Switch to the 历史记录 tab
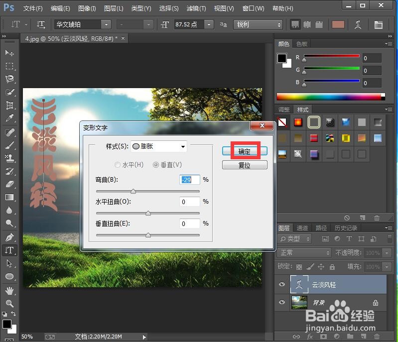The width and height of the screenshot is (398, 342). coord(346,228)
